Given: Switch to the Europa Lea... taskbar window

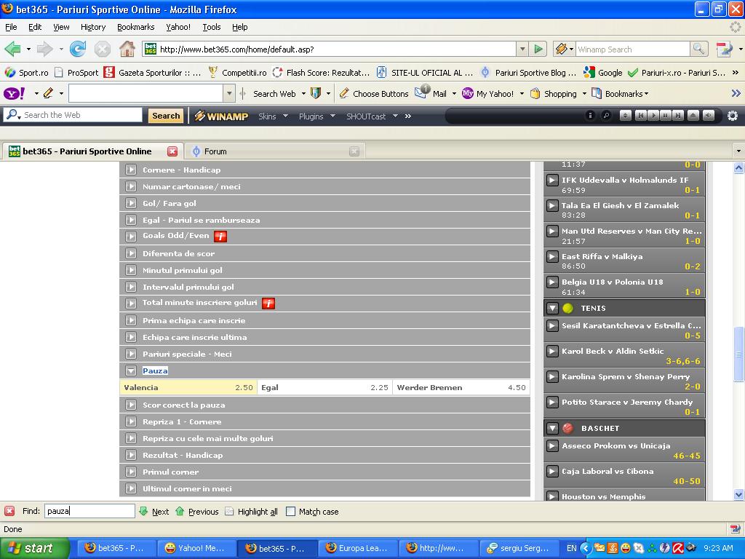Looking at the screenshot, I should coord(356,548).
